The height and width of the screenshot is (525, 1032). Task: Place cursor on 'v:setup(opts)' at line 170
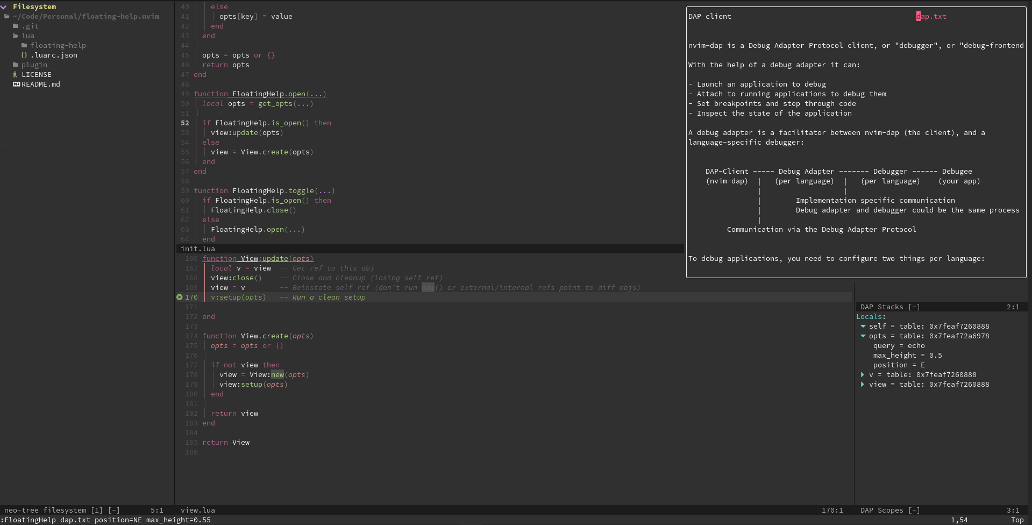(x=238, y=297)
